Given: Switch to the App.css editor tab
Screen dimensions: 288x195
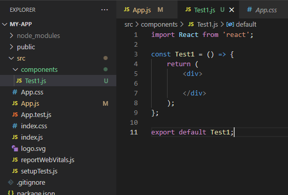Looking at the screenshot, I should (x=263, y=10).
